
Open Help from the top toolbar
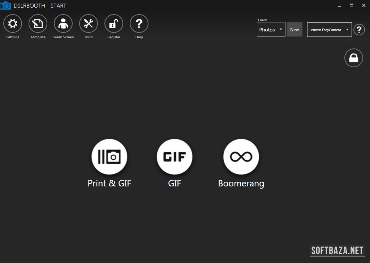tap(139, 24)
